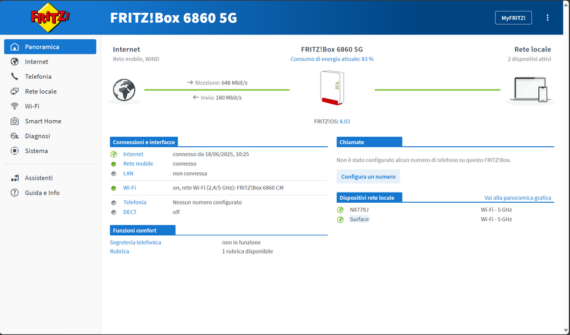Click grey status dot beside Telefonia row

(x=114, y=203)
